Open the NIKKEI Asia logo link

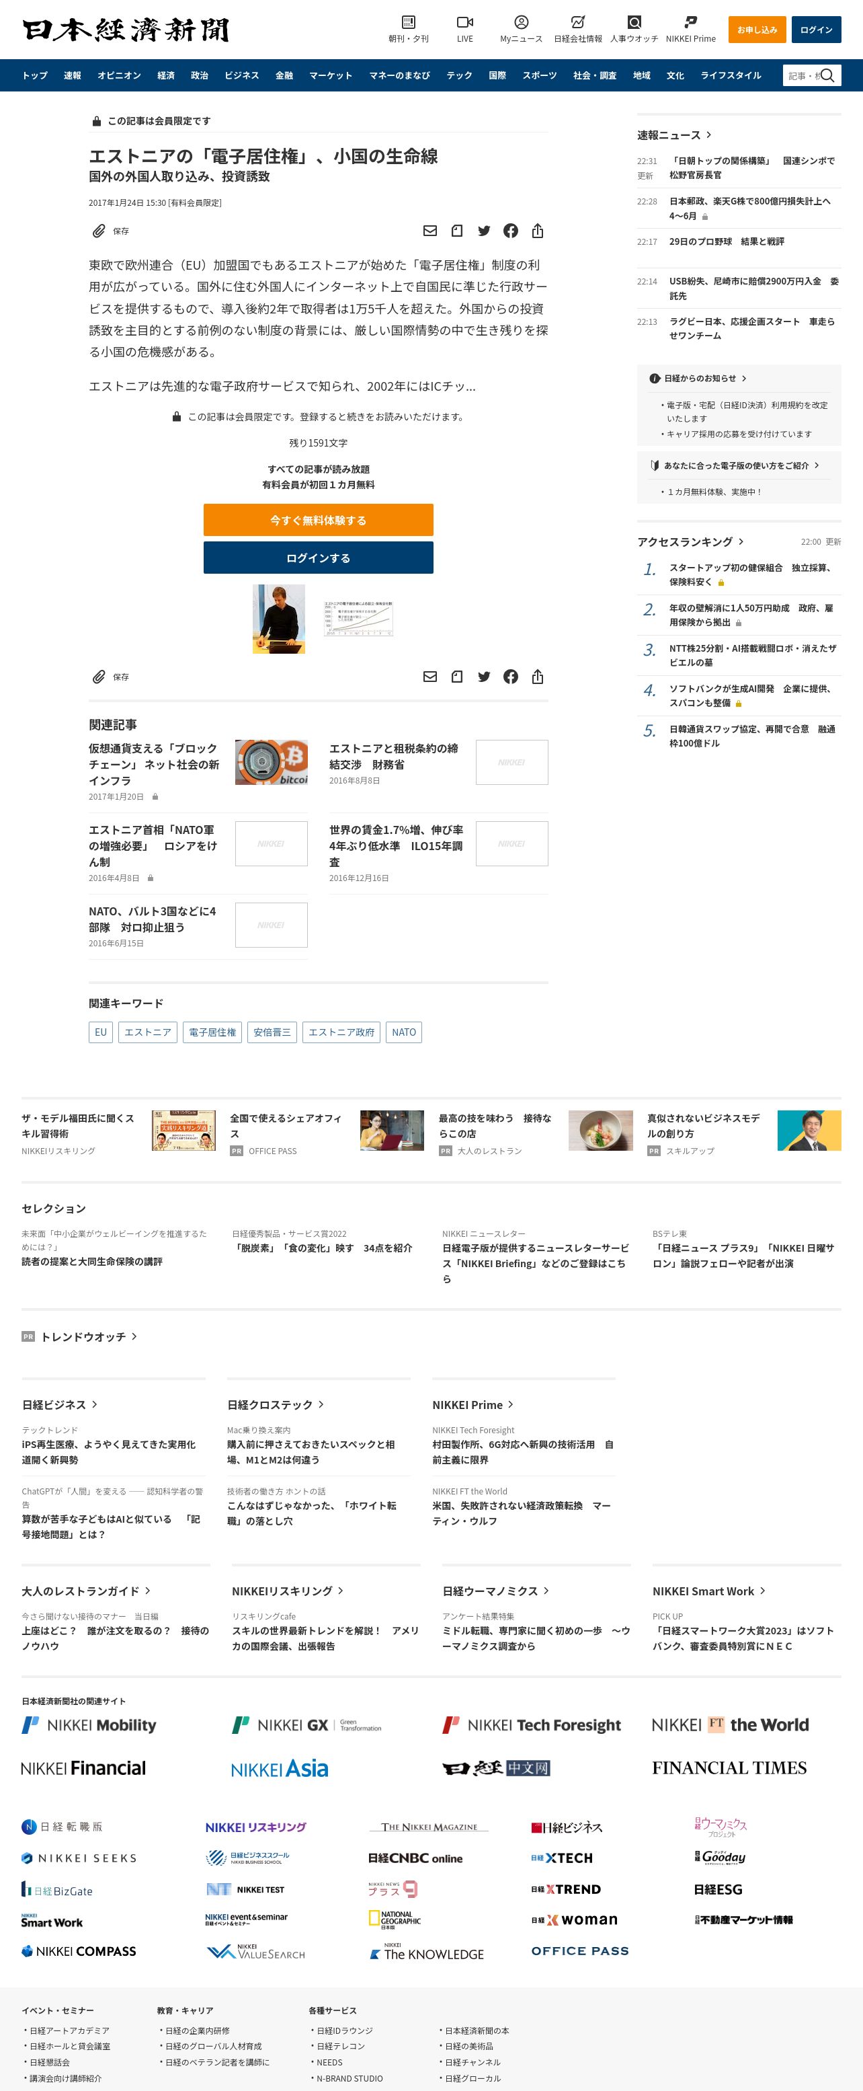tap(280, 1769)
